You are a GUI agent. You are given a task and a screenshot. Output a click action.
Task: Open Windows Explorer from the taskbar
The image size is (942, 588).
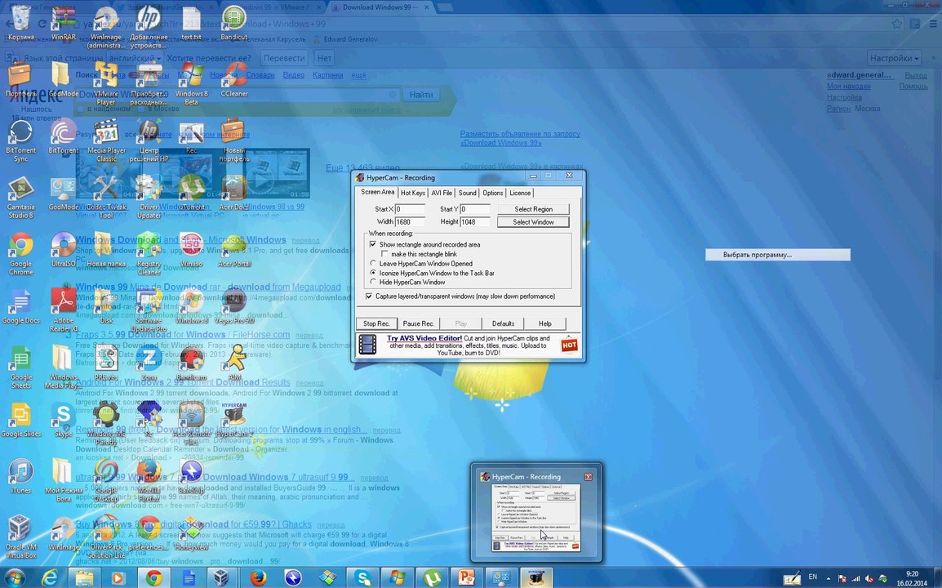pos(84,577)
